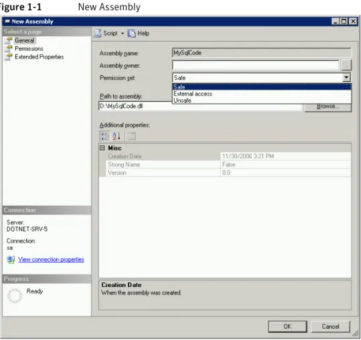
Task: Click the Path to assembly field
Action: [200, 106]
